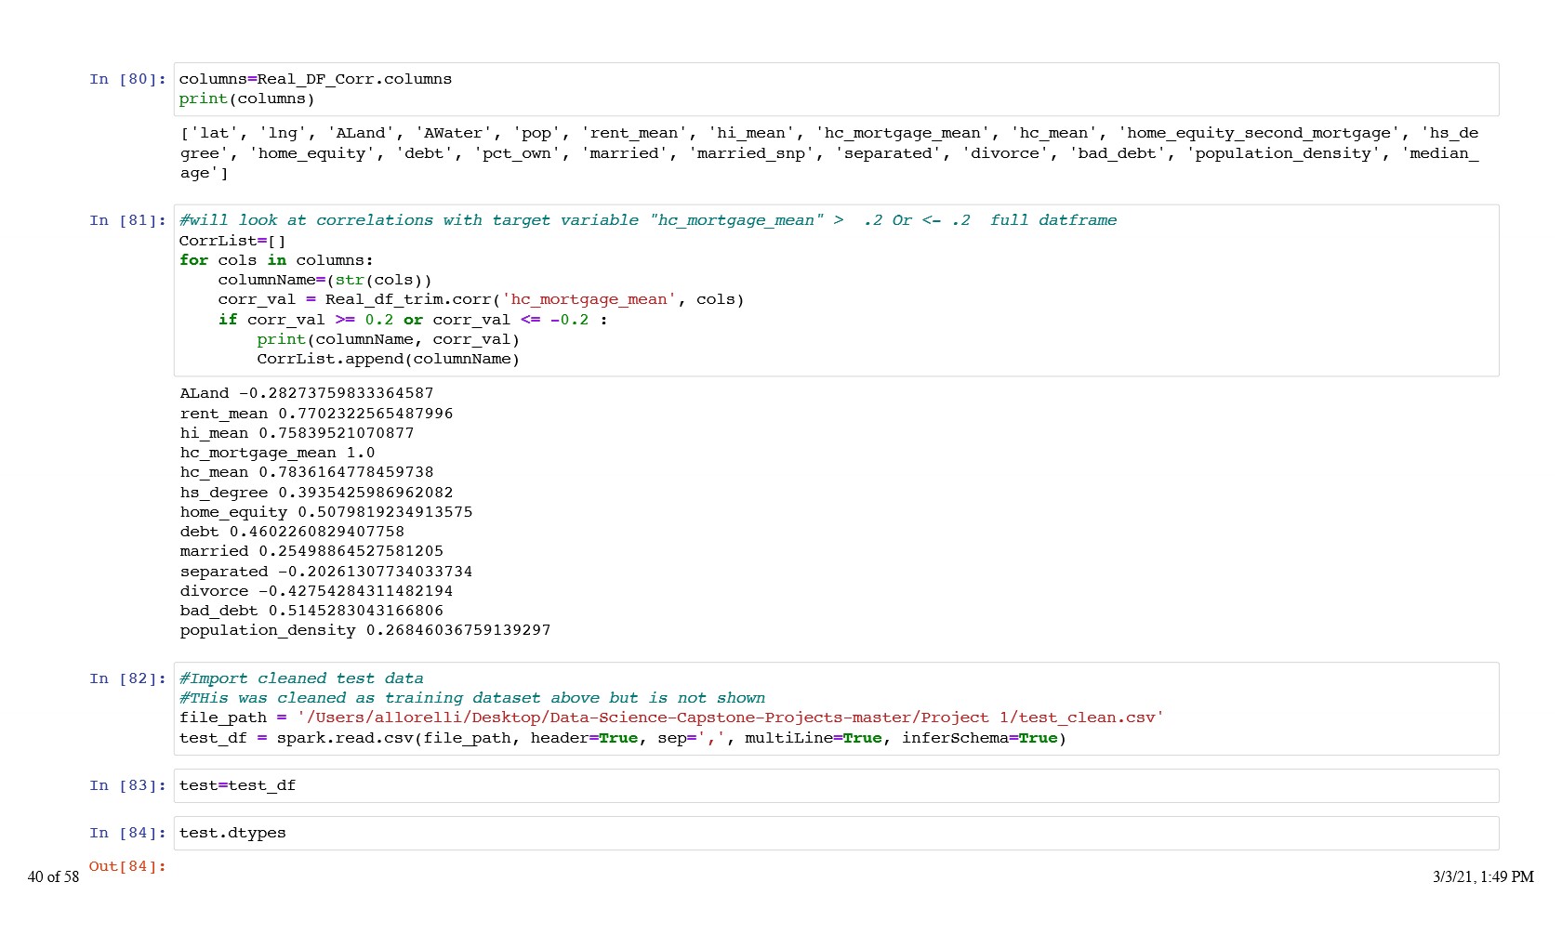Click the In [83]: prompt label

(x=127, y=785)
